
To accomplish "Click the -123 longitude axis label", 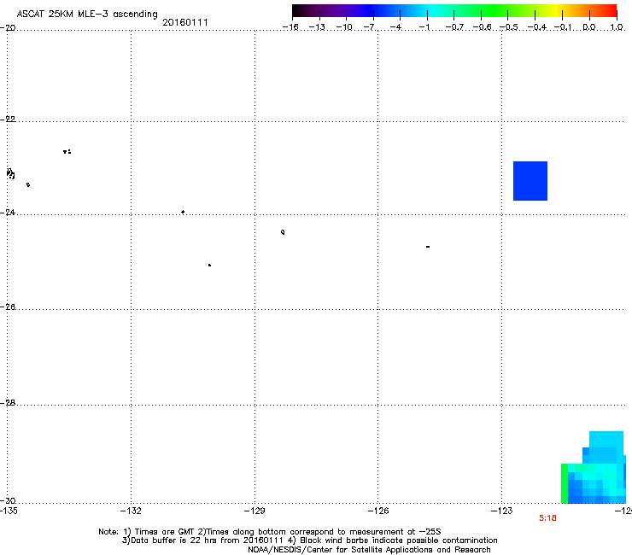I will coord(502,511).
